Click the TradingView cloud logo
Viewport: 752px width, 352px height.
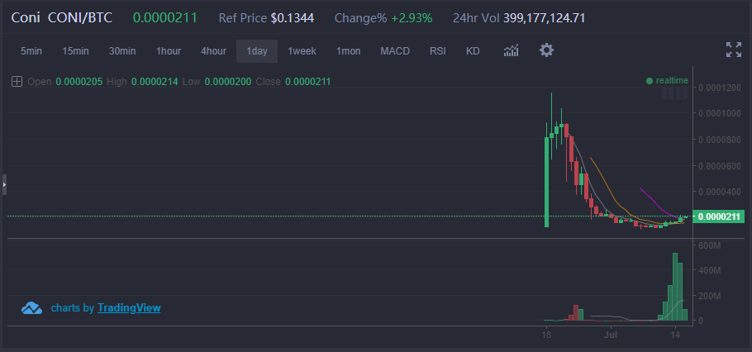(x=31, y=308)
